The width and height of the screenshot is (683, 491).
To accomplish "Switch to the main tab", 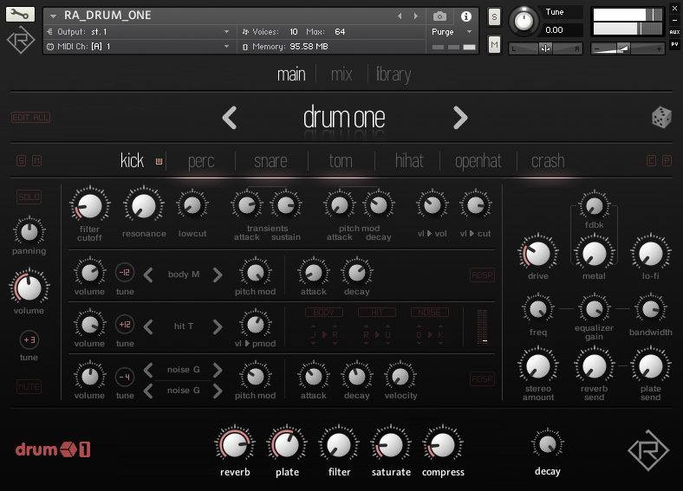I will (291, 74).
